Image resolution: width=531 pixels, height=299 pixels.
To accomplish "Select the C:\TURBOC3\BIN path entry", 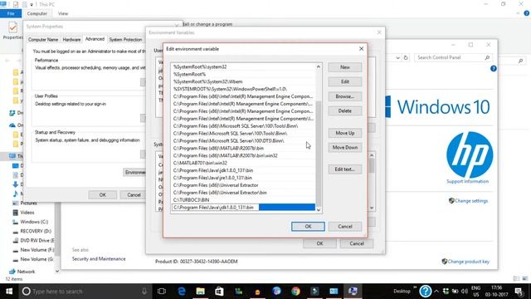I will click(243, 200).
